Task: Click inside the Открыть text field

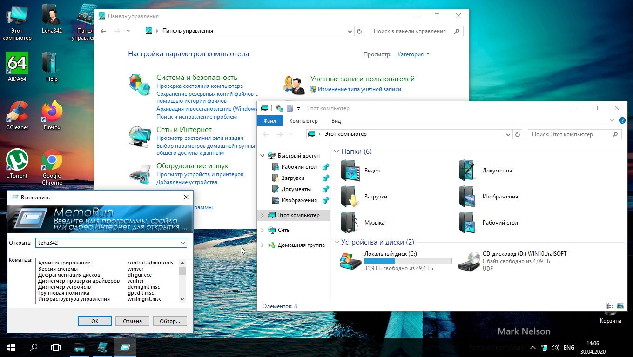Action: point(108,243)
